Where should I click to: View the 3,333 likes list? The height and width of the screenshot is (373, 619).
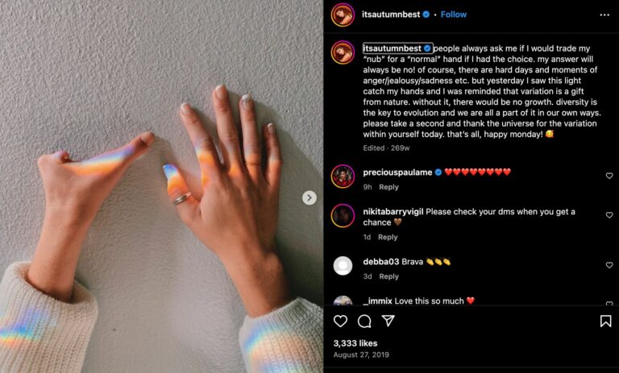tap(355, 343)
